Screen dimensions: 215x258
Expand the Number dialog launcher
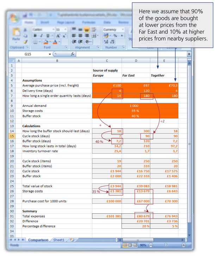(x=123, y=47)
